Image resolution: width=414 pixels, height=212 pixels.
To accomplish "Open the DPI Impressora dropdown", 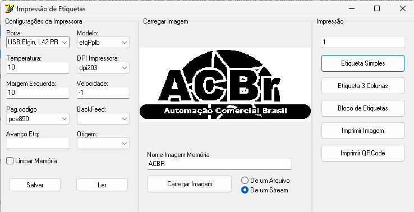I will (103, 68).
